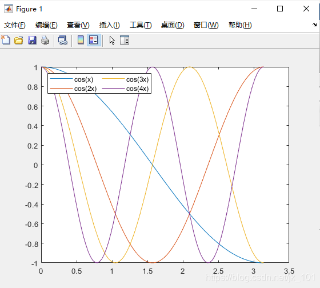The height and width of the screenshot is (288, 320).
Task: Insert a colorbar using the toolbar icon
Action: 81,40
